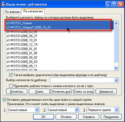The image size is (125, 122).
Task: Select folder d:\ФОТО\_Новые1\2008_10_01
Action: [60, 27]
